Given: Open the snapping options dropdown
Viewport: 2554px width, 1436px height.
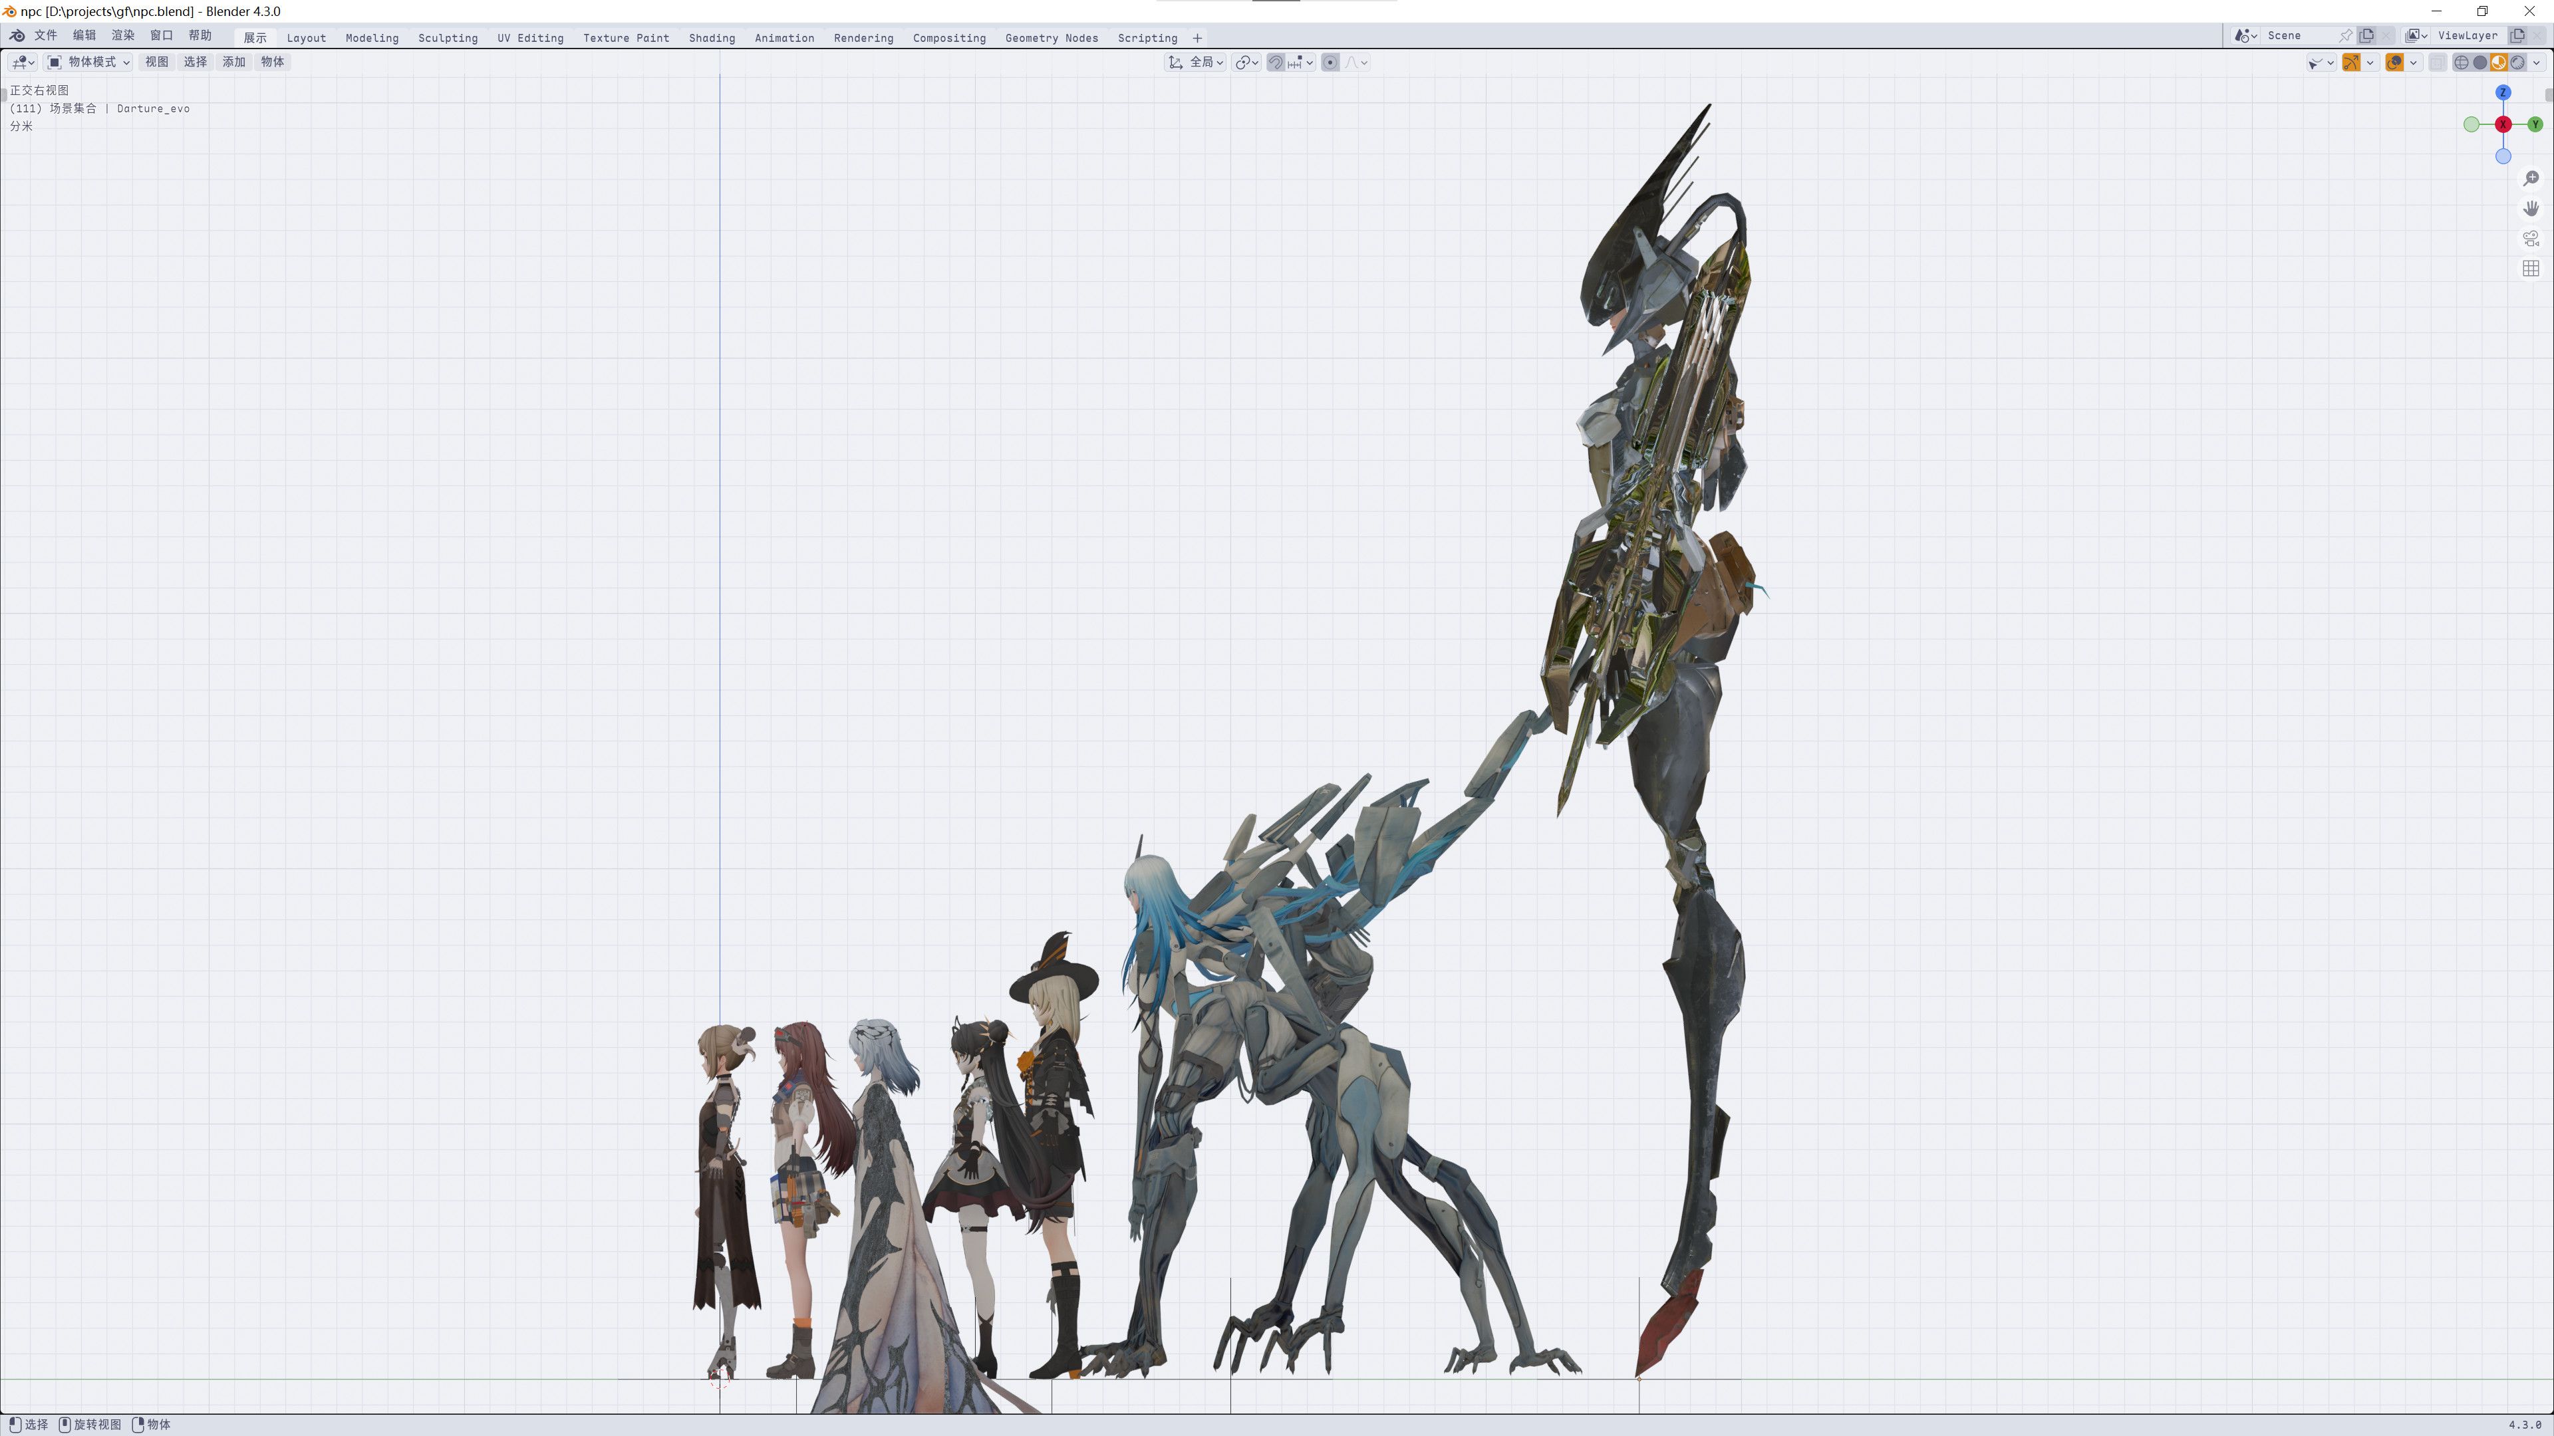Looking at the screenshot, I should coord(1301,61).
